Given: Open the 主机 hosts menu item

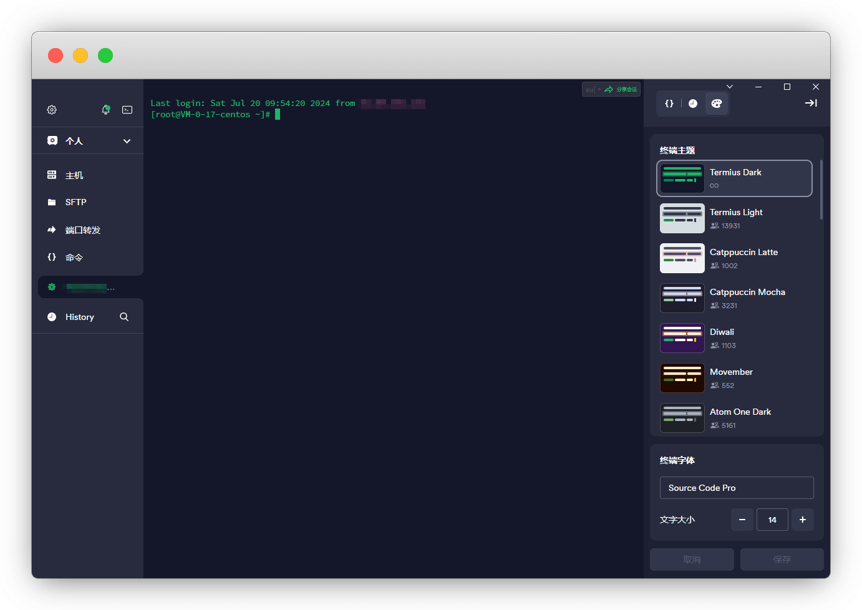Looking at the screenshot, I should pyautogui.click(x=74, y=175).
